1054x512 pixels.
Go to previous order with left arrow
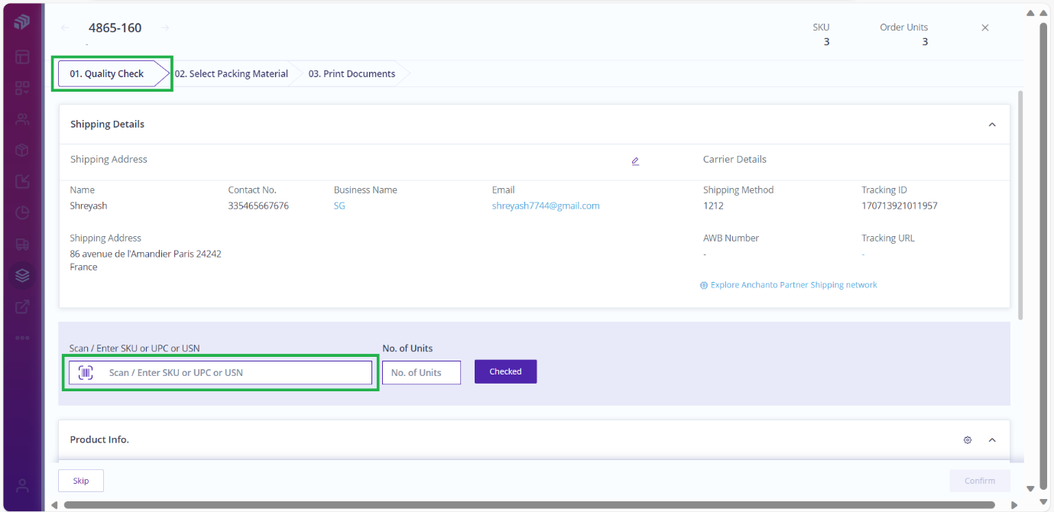pyautogui.click(x=66, y=28)
